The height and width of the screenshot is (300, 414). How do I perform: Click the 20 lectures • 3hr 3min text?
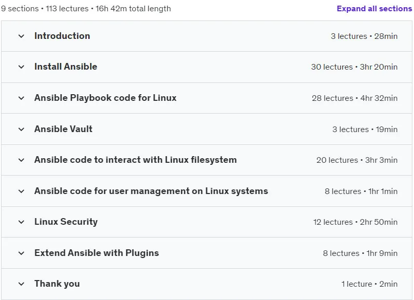[x=357, y=160]
